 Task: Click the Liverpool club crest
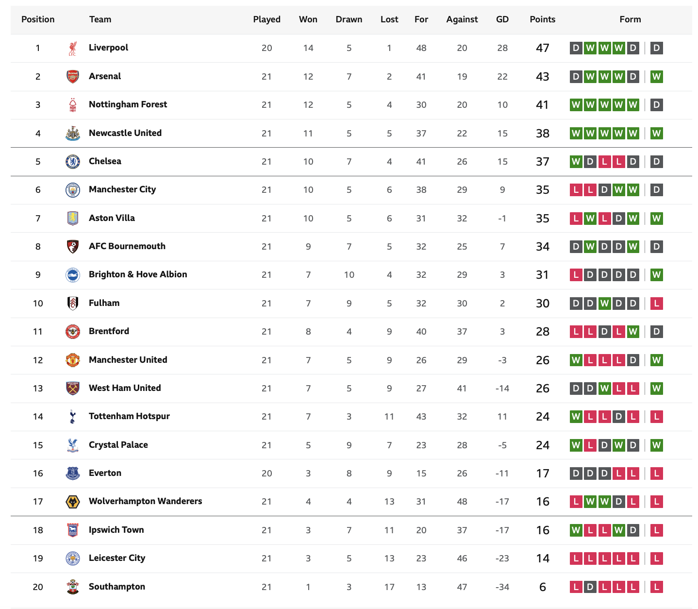[x=72, y=48]
